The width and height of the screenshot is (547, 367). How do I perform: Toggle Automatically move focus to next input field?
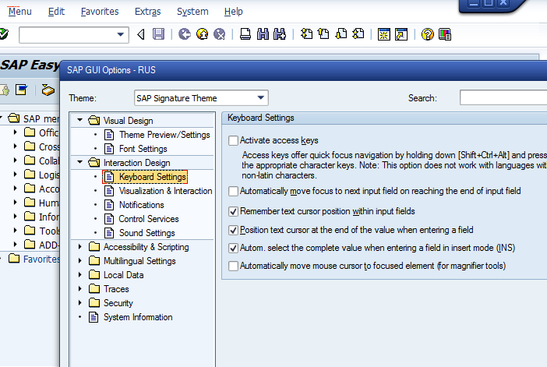234,191
